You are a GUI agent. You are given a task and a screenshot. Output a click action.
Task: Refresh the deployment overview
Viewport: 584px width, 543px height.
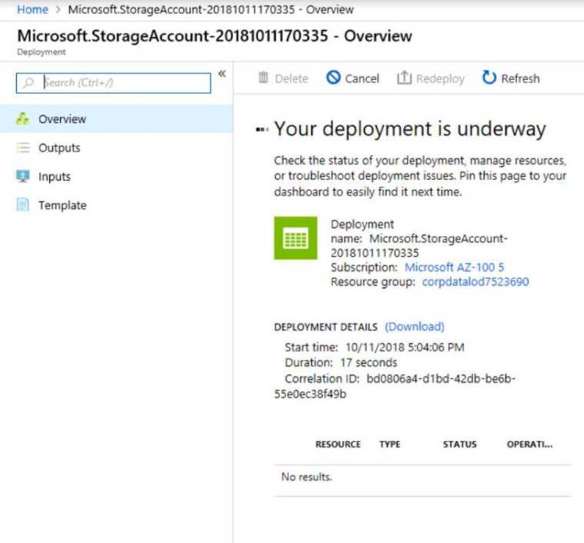tap(510, 78)
